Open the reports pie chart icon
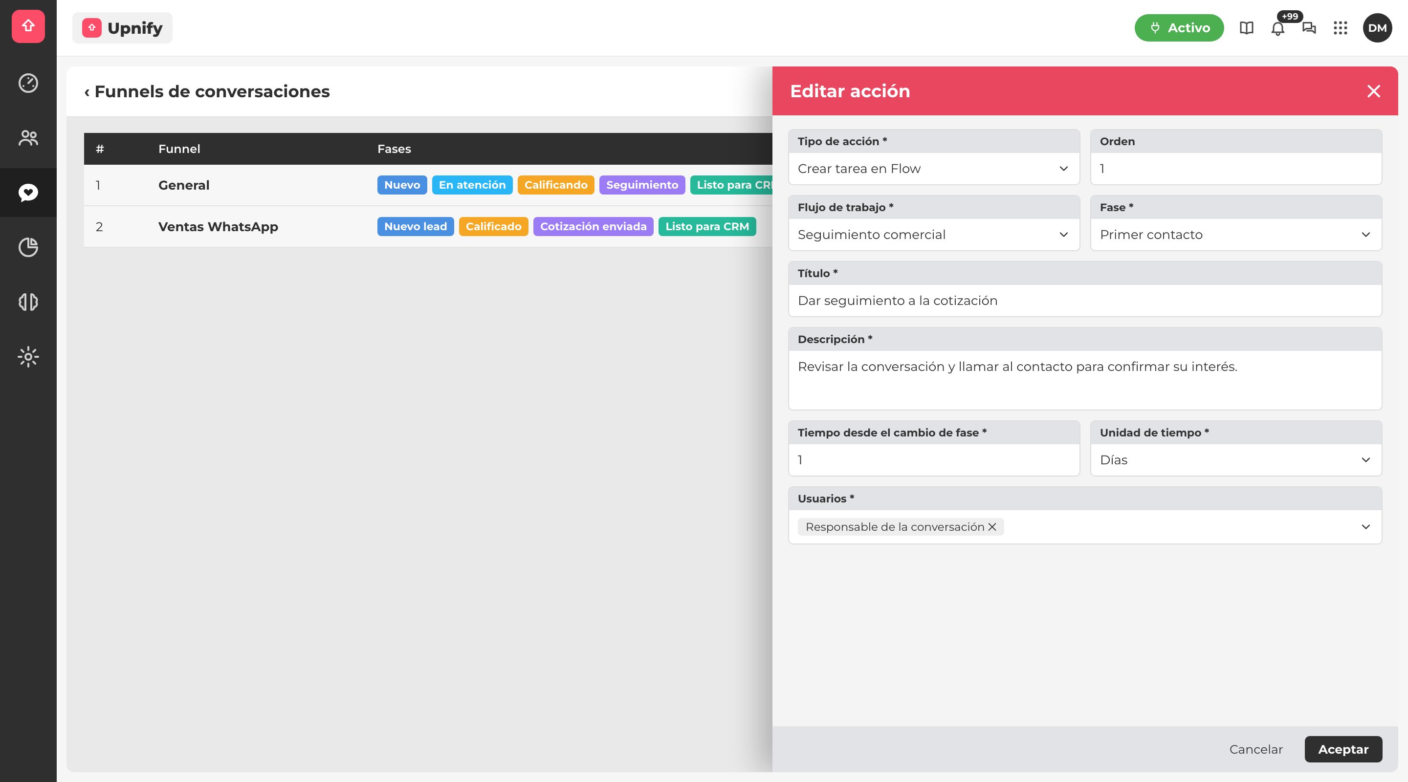 [x=28, y=247]
